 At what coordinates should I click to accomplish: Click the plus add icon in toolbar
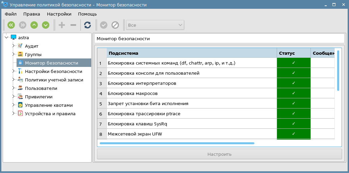[61, 25]
